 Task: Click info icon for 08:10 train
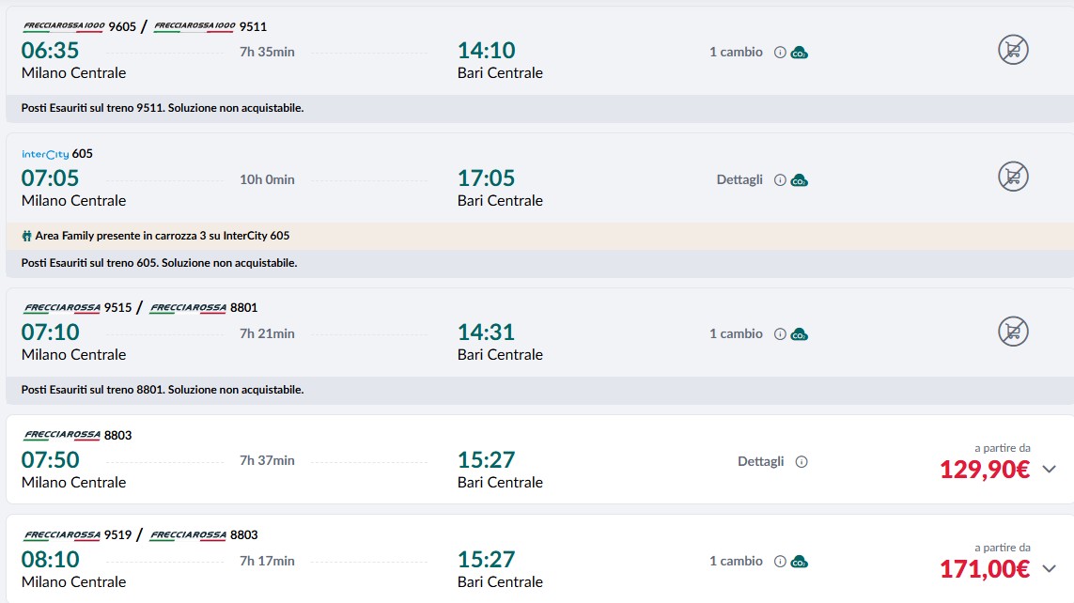[x=780, y=562]
